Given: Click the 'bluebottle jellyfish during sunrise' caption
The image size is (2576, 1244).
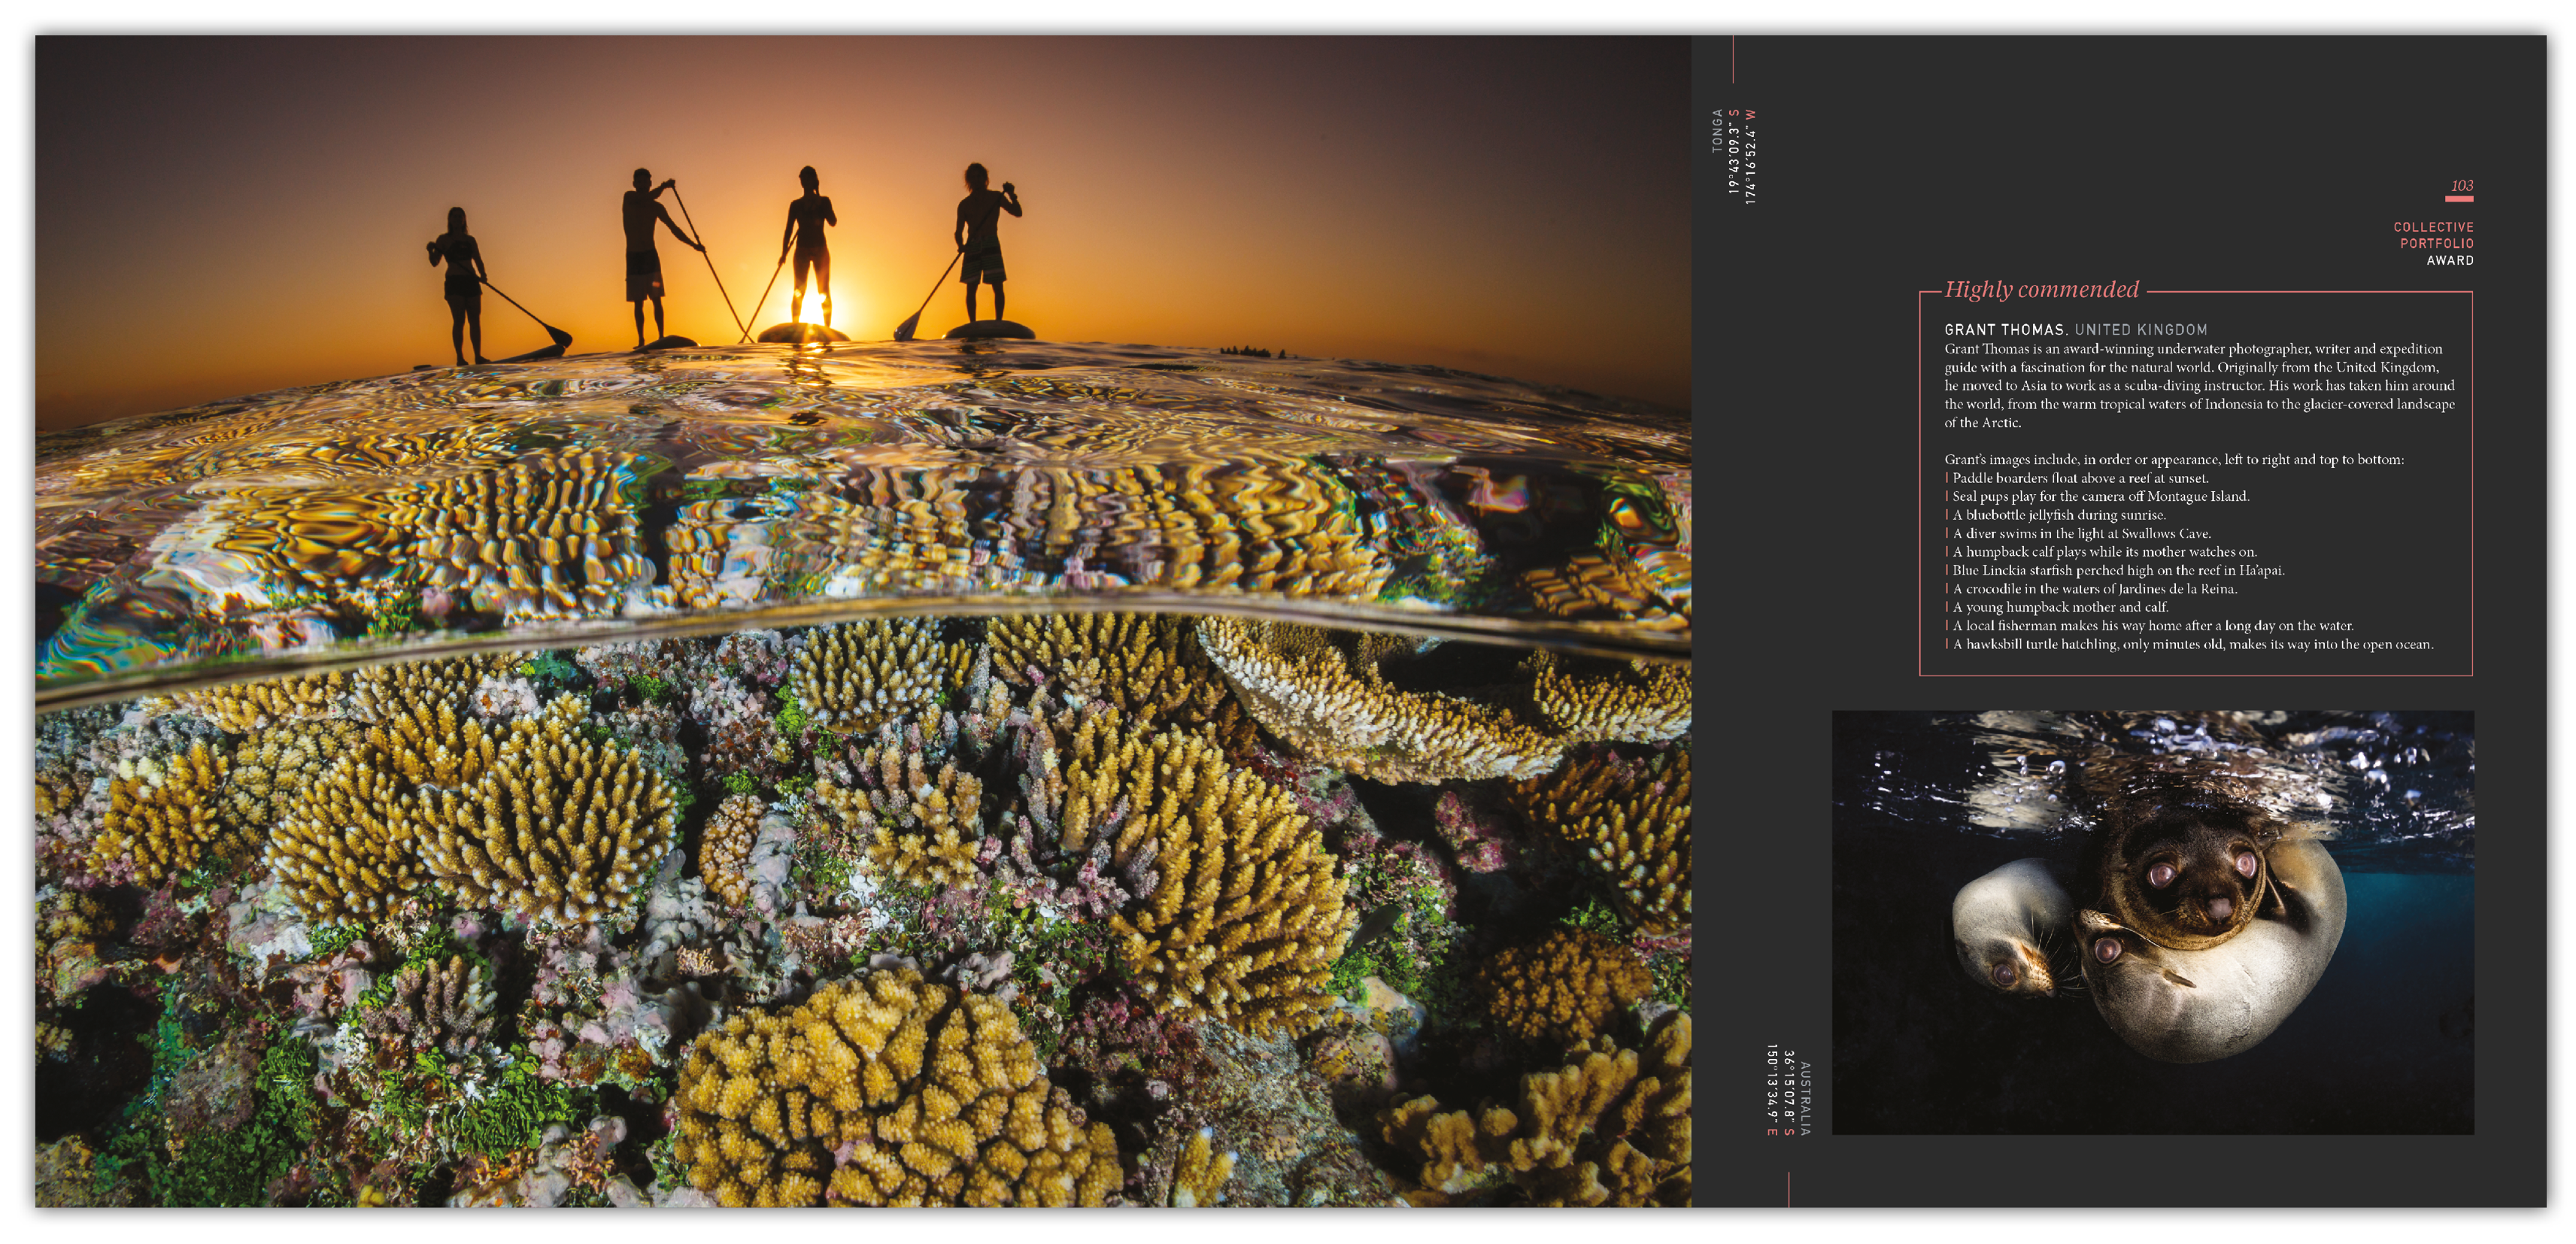Looking at the screenshot, I should pyautogui.click(x=2059, y=515).
